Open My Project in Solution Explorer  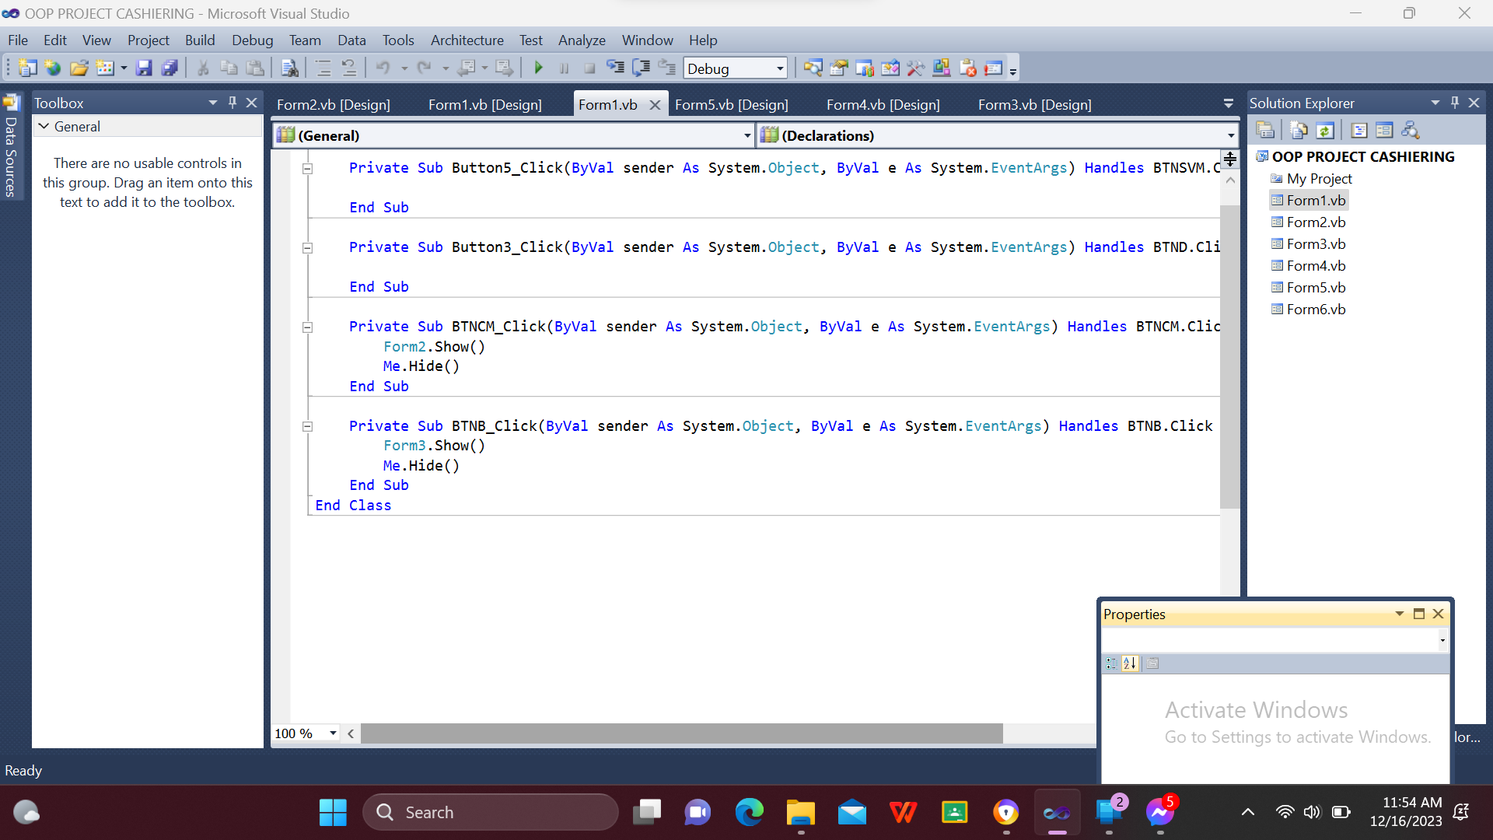coord(1319,179)
